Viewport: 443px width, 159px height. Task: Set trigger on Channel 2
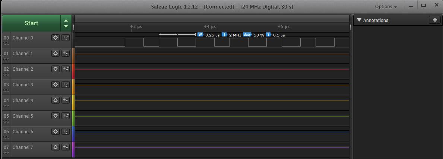coord(66,69)
